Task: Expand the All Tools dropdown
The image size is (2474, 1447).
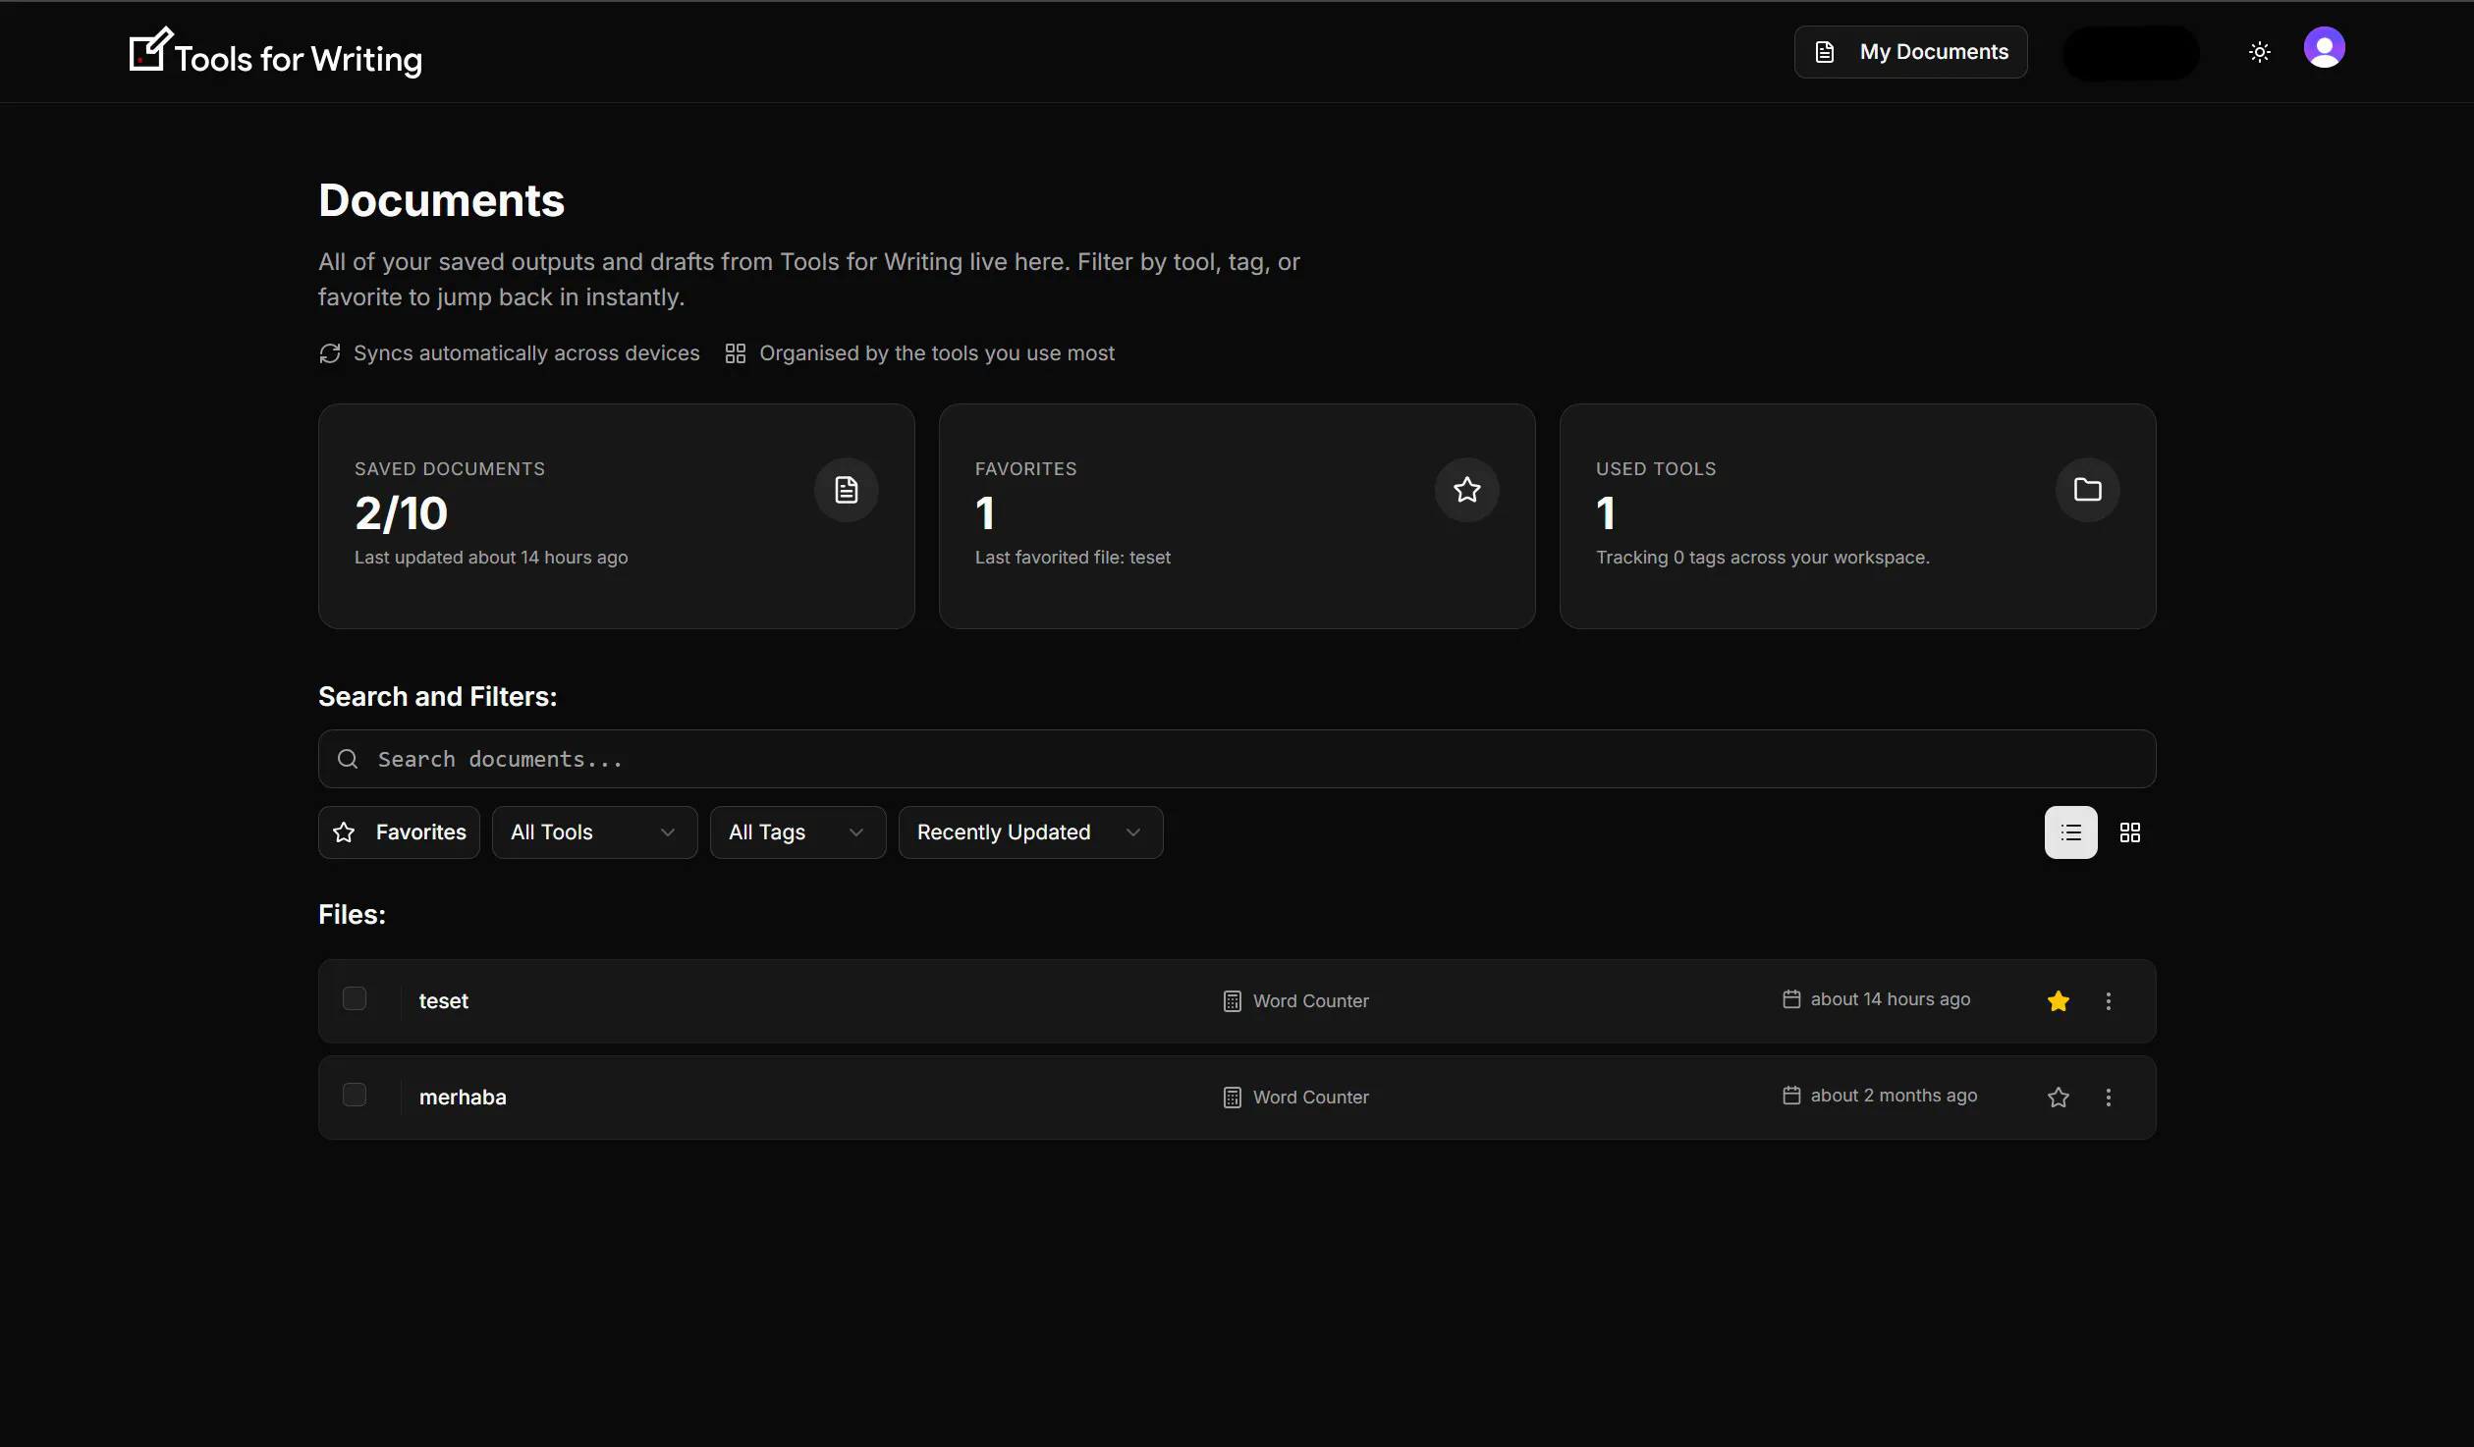Action: point(594,832)
